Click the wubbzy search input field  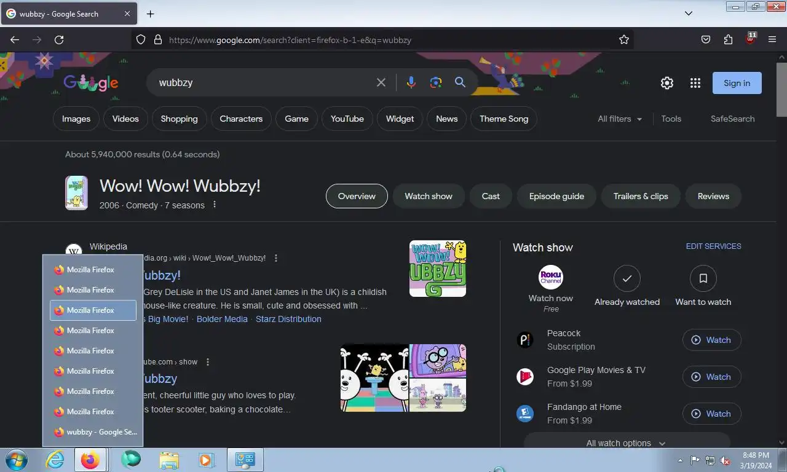pyautogui.click(x=264, y=82)
